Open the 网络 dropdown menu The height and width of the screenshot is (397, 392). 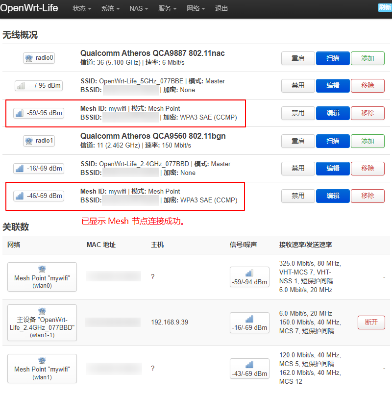pyautogui.click(x=196, y=9)
